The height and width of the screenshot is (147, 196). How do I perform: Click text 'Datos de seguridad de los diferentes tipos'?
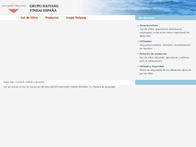coord(164,70)
